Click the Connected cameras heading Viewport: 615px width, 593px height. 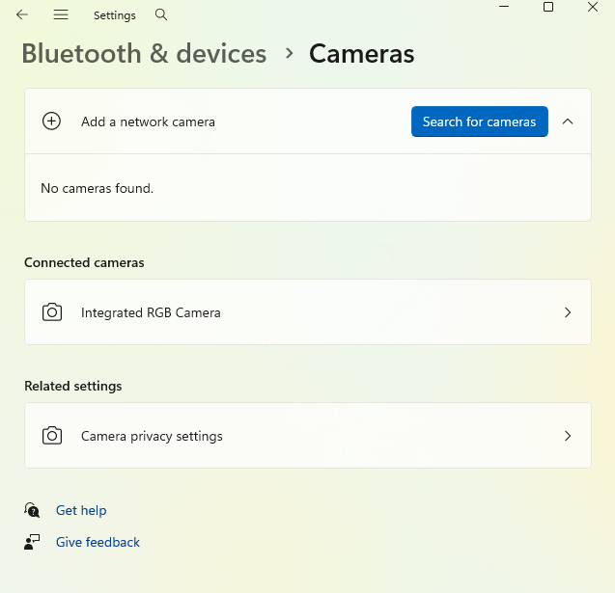84,262
